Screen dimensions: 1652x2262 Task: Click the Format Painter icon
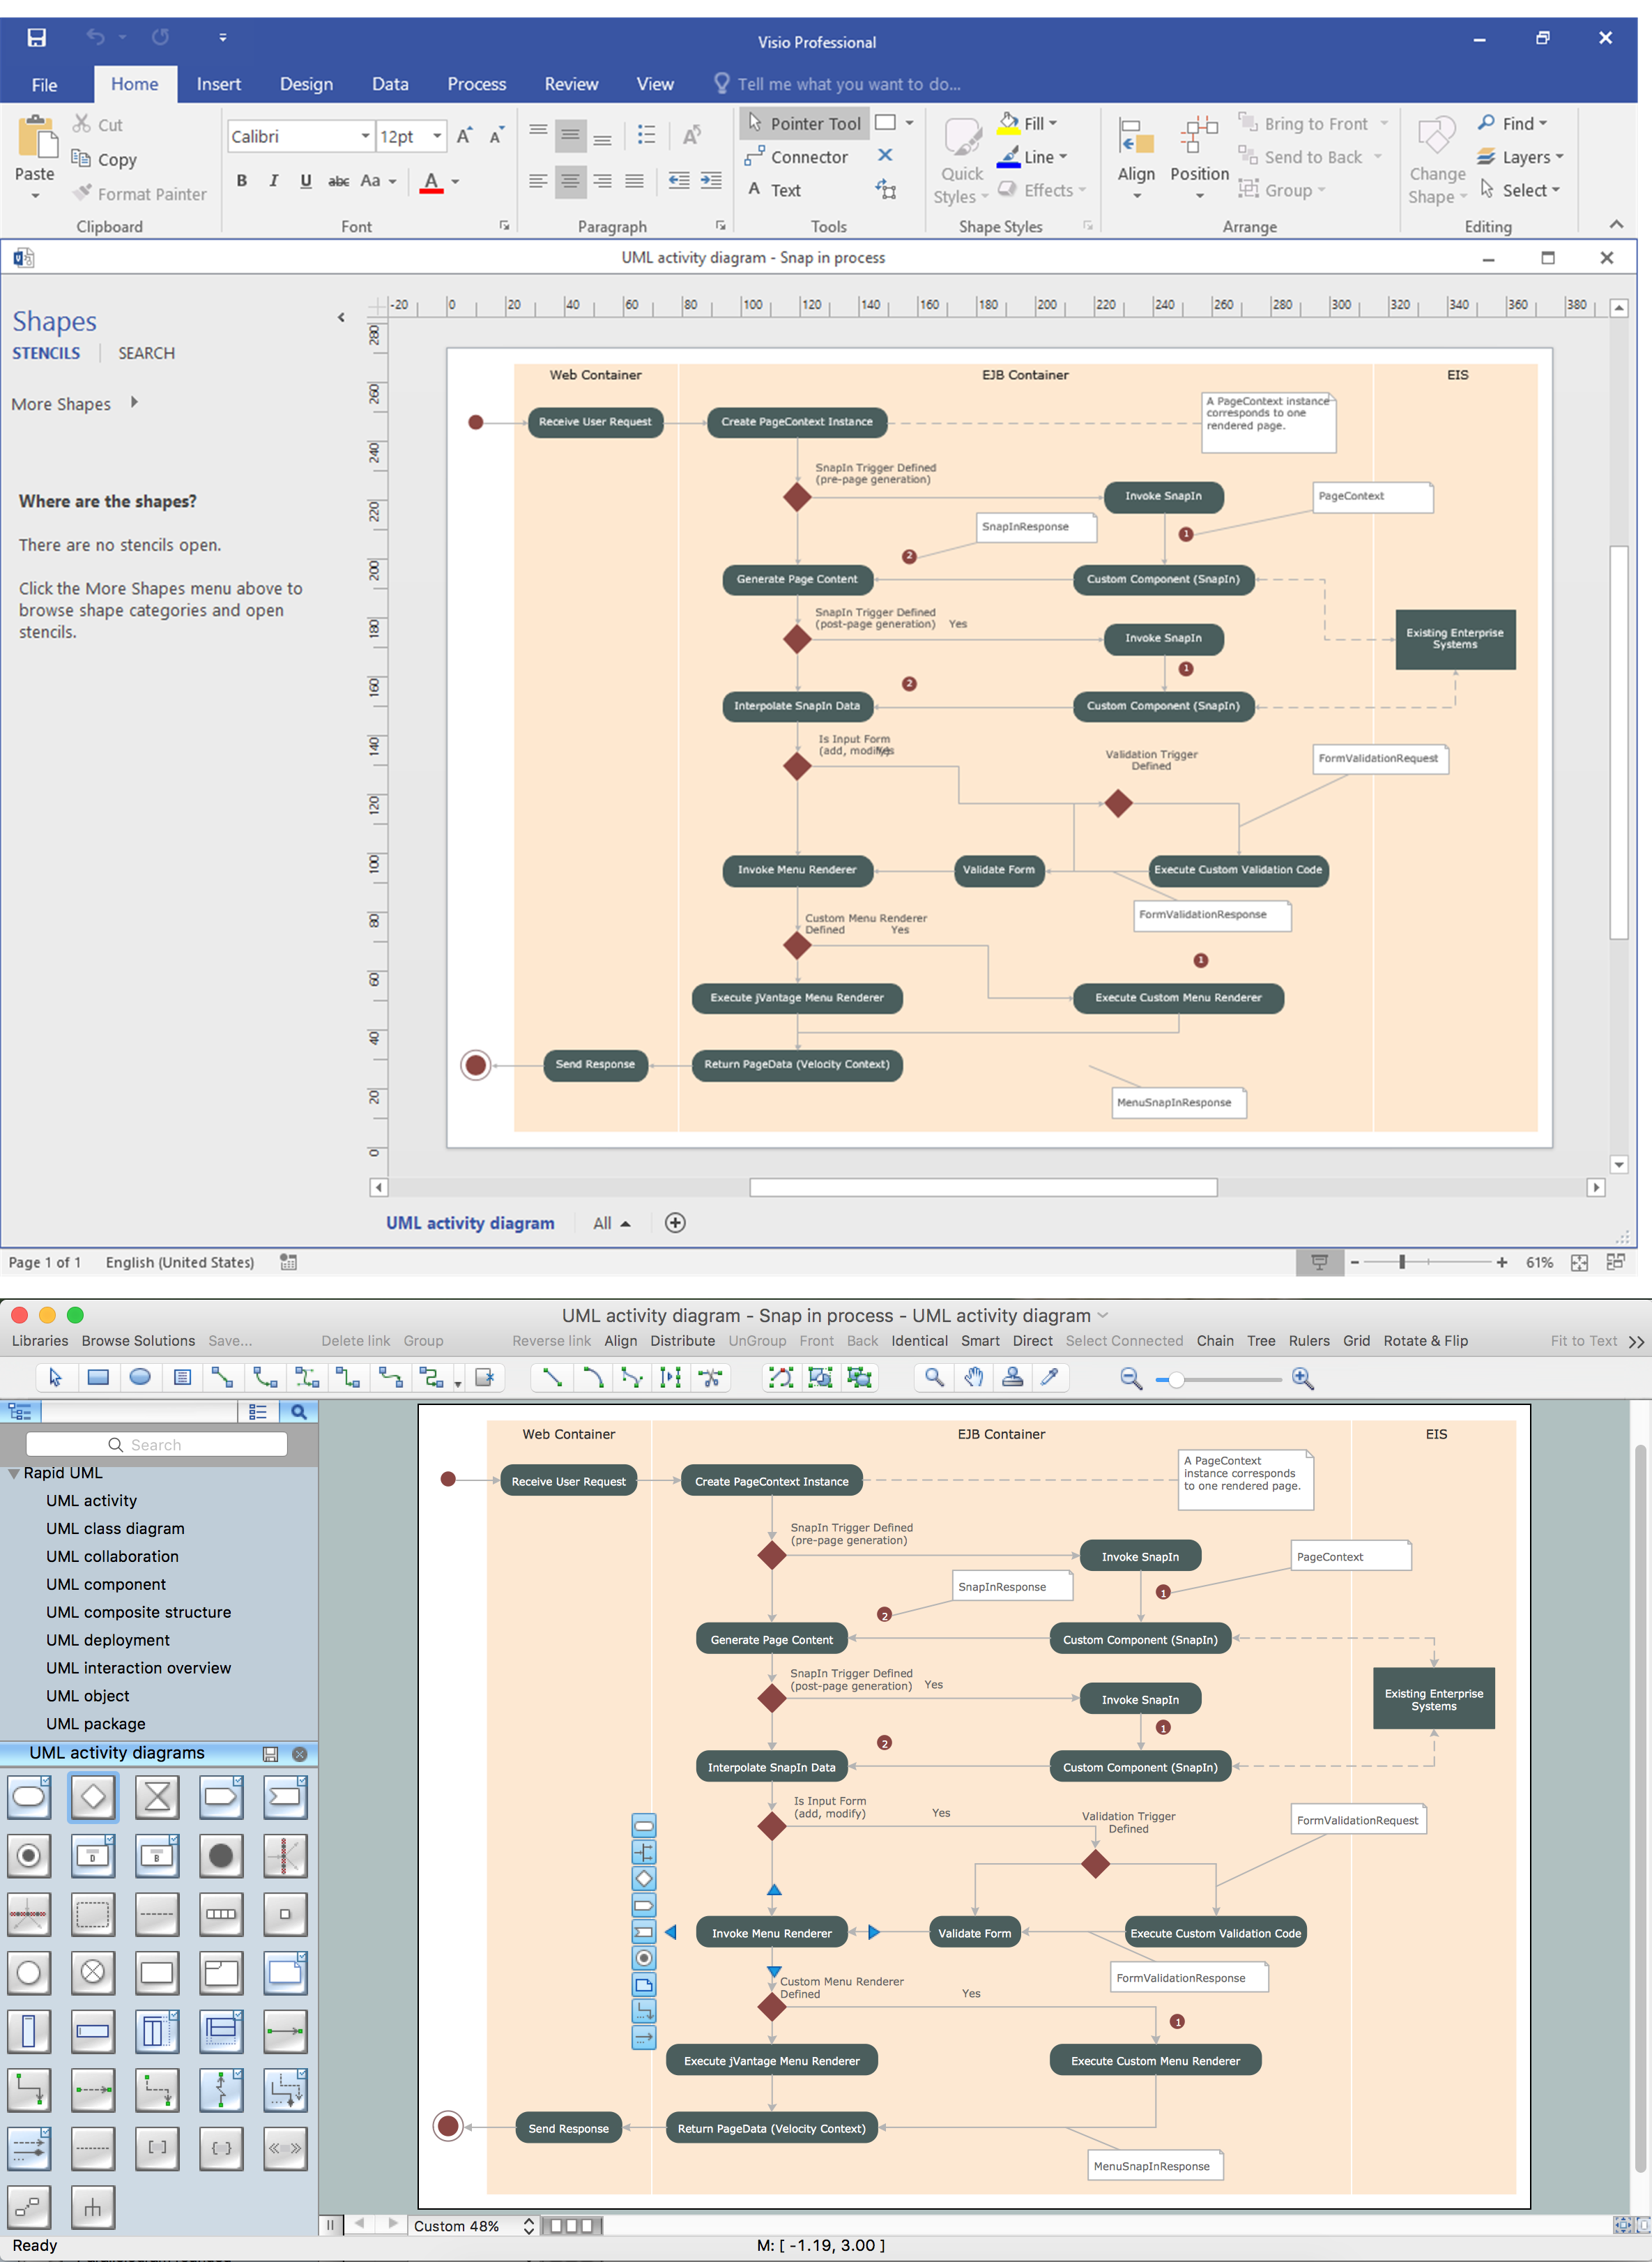[82, 193]
